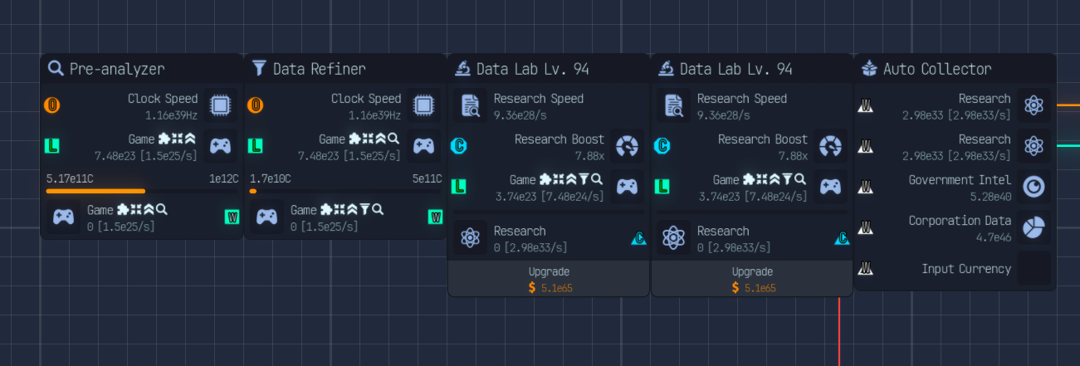Click the green W output port on Pre-analyzer
The width and height of the screenshot is (1080, 366).
click(232, 217)
